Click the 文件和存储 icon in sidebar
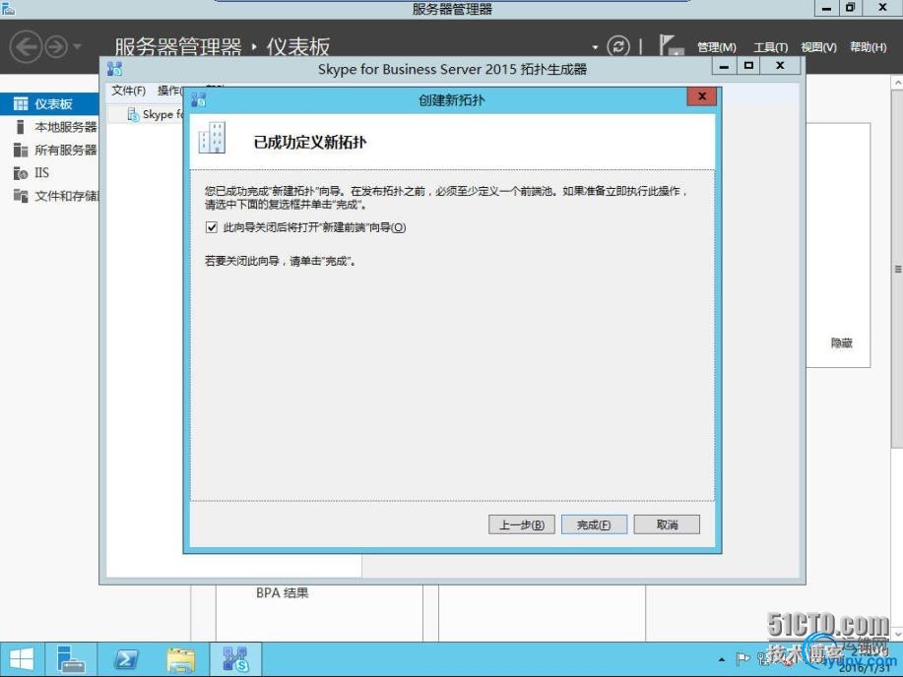Image resolution: width=903 pixels, height=677 pixels. (x=21, y=196)
